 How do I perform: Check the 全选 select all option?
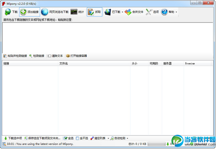[69, 138]
